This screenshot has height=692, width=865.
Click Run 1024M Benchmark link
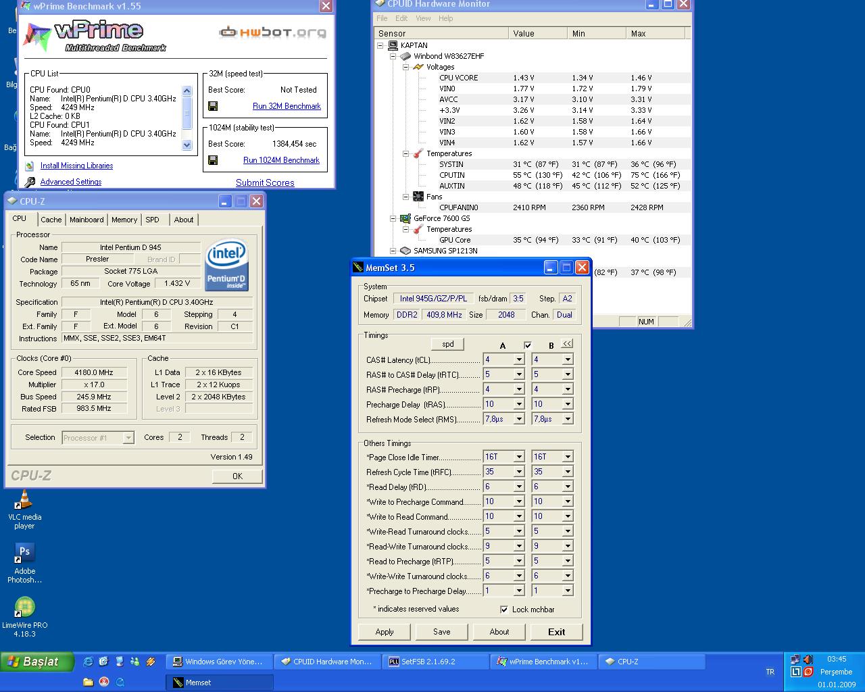(x=281, y=160)
